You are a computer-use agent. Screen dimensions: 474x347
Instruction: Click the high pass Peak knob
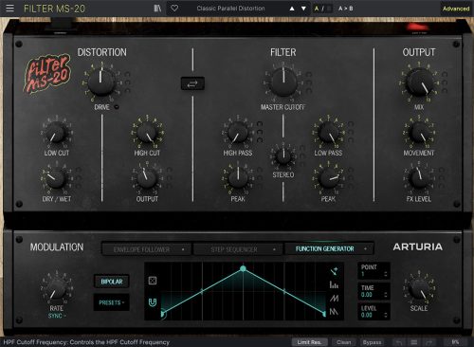click(x=238, y=178)
